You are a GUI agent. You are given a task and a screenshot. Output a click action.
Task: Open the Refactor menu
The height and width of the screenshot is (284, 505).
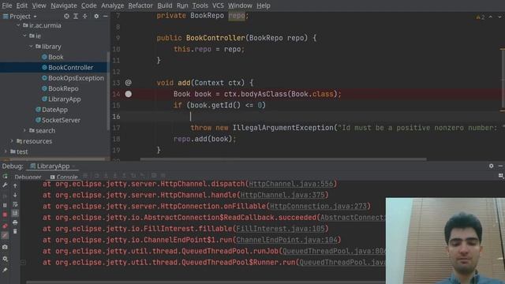pyautogui.click(x=140, y=6)
